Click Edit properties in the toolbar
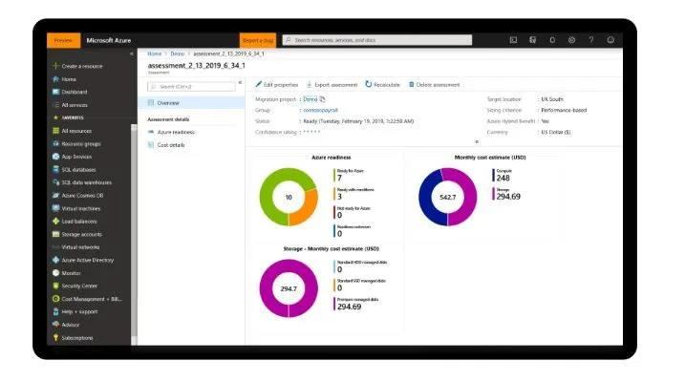This screenshot has width=685, height=382. 276,85
